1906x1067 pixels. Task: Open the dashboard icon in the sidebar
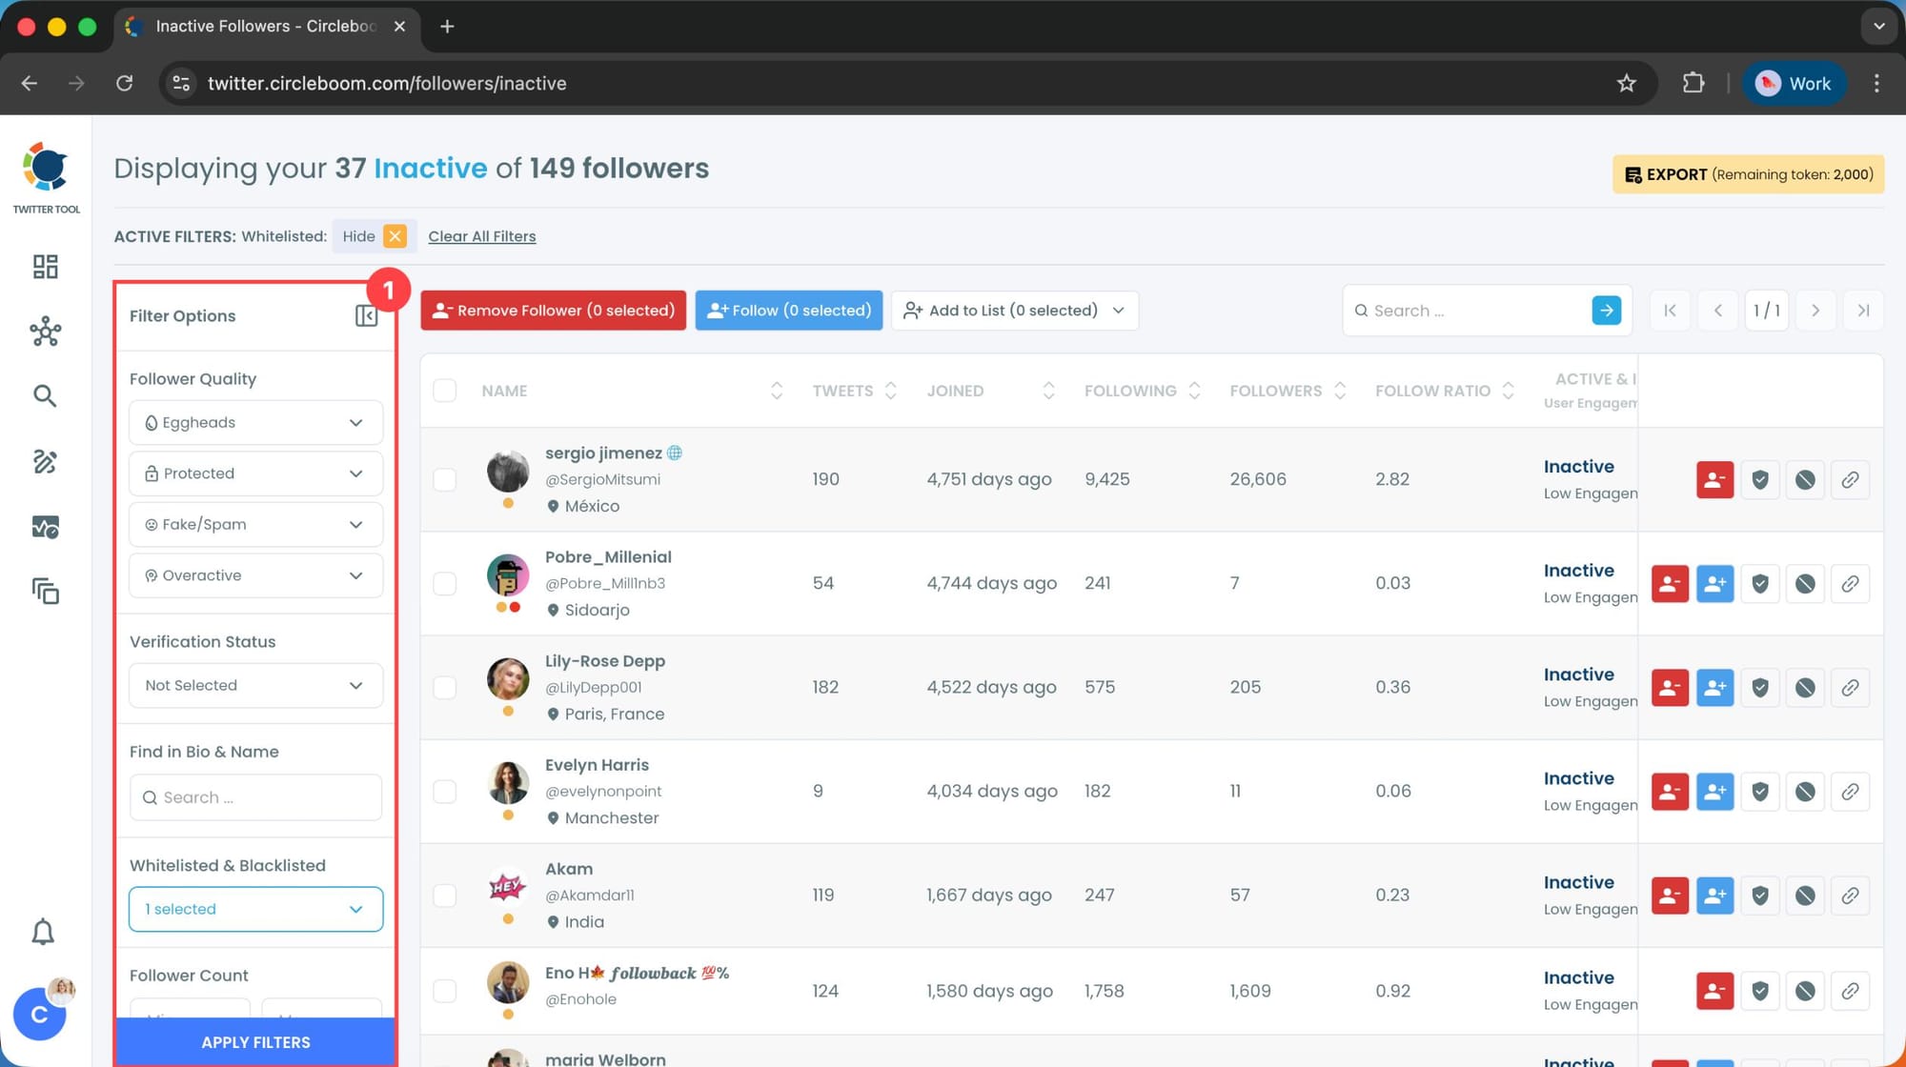coord(45,267)
